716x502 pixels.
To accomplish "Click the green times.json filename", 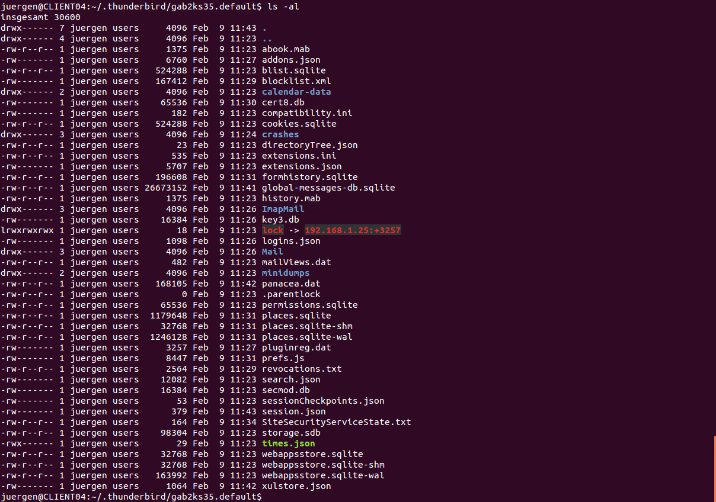I will coord(288,443).
